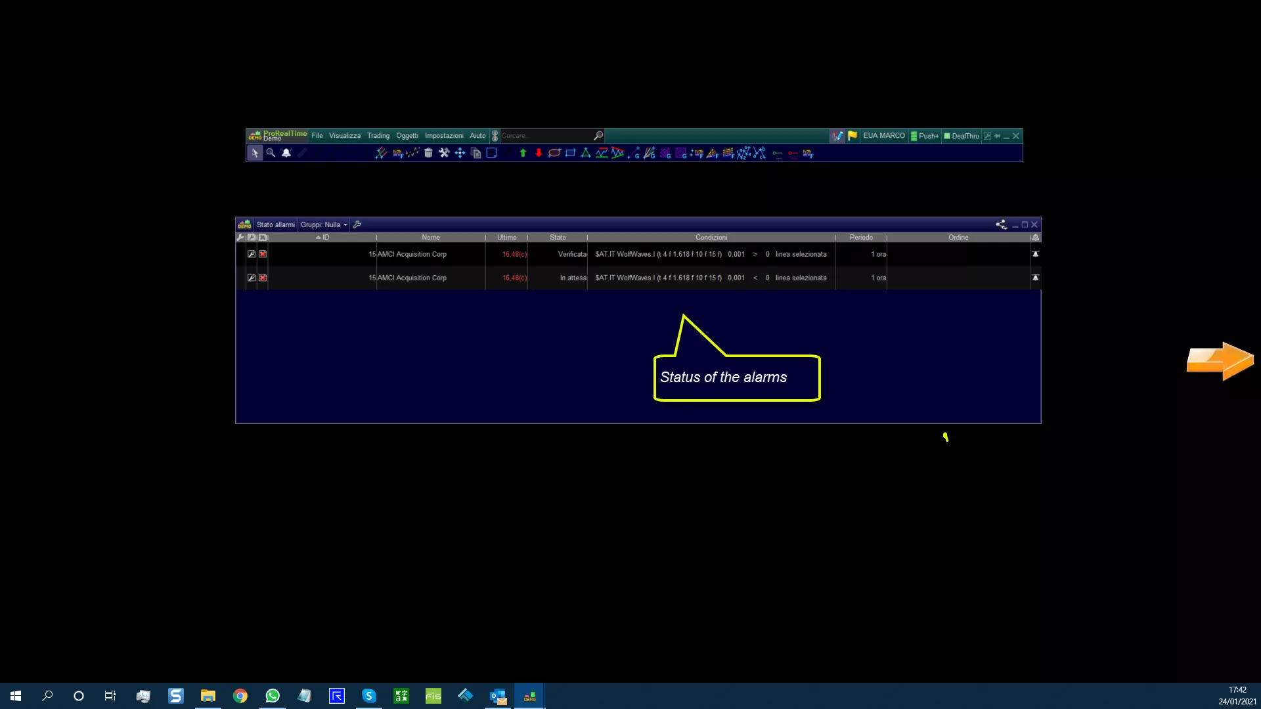Toggle bell on the Verificata alarm row
The width and height of the screenshot is (1261, 709).
click(x=1035, y=254)
